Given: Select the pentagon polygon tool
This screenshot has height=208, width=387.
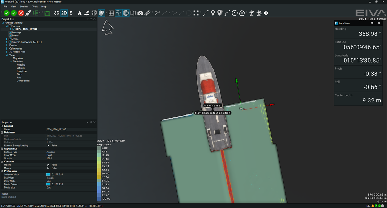Looking at the screenshot, I should pos(242,13).
